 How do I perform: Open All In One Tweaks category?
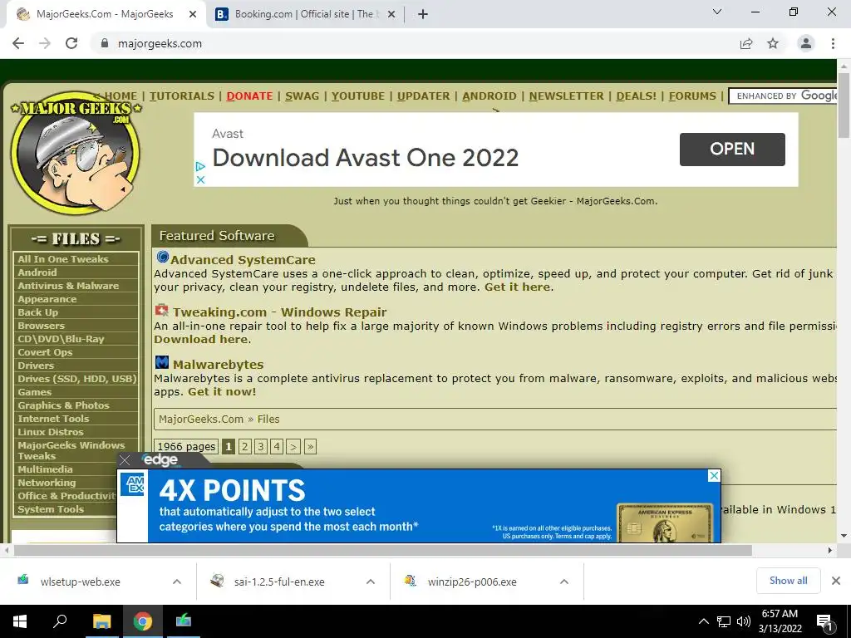point(76,259)
